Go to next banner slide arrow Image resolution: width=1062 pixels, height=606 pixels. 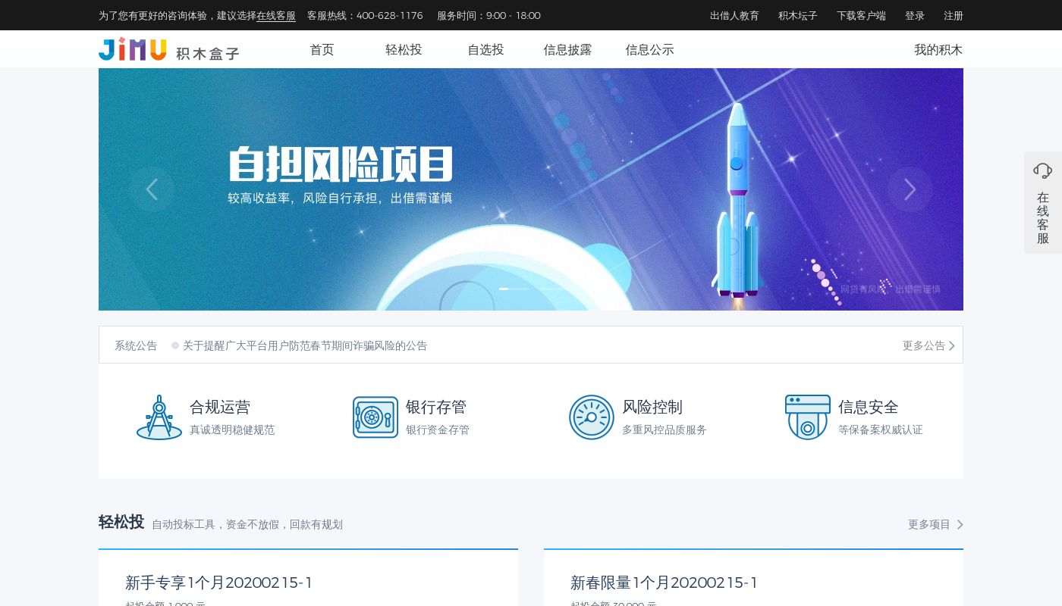coord(910,189)
